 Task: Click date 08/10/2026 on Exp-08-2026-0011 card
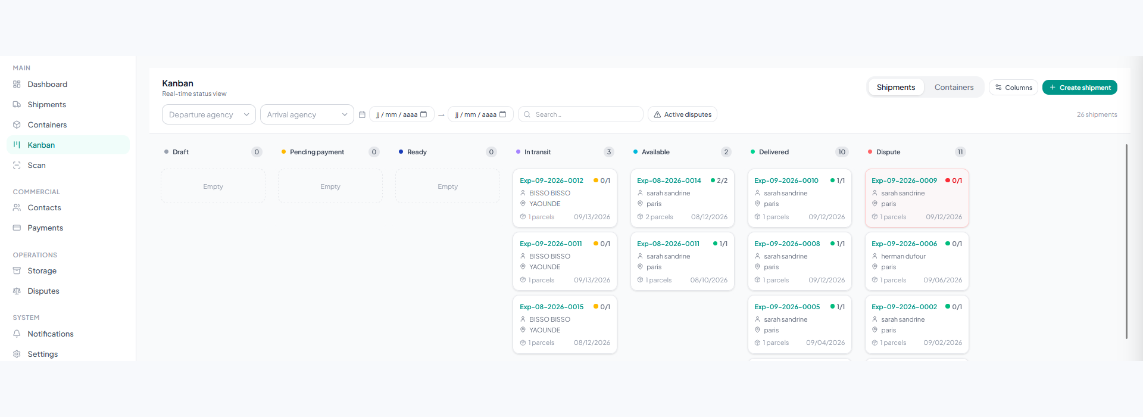pos(708,280)
